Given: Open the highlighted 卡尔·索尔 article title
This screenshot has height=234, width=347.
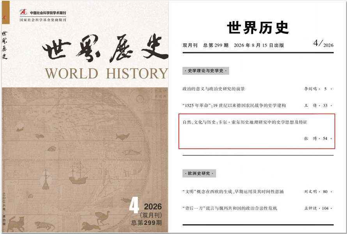Looking at the screenshot, I should [245, 122].
